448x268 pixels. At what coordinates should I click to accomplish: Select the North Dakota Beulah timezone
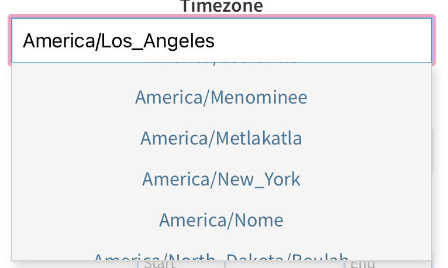[x=221, y=256]
